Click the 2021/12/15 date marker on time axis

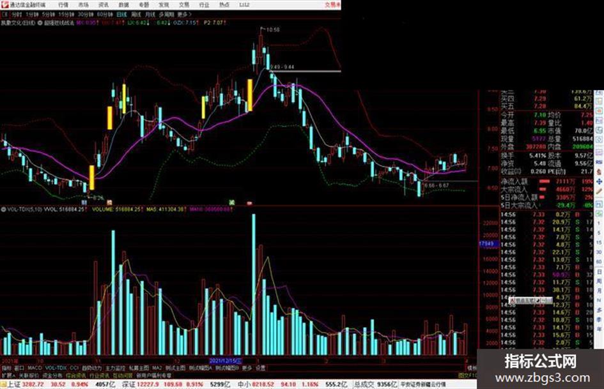[x=226, y=361]
